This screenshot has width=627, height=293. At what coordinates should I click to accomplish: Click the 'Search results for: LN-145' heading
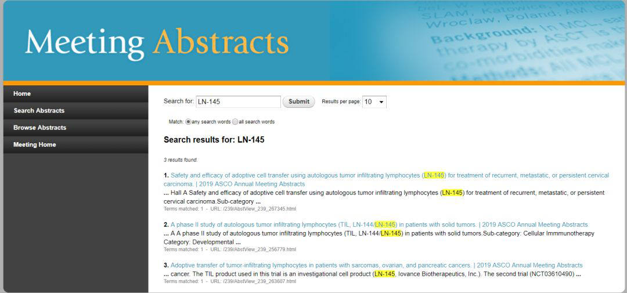214,140
